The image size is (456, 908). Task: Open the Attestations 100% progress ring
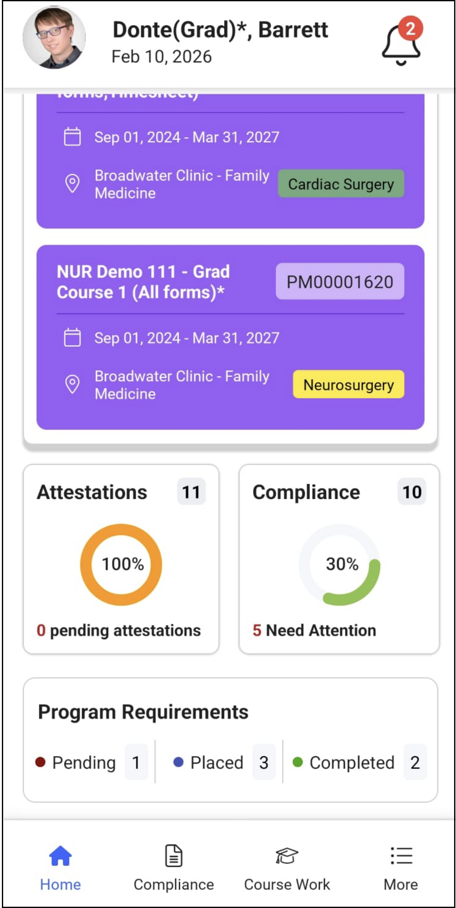(121, 564)
